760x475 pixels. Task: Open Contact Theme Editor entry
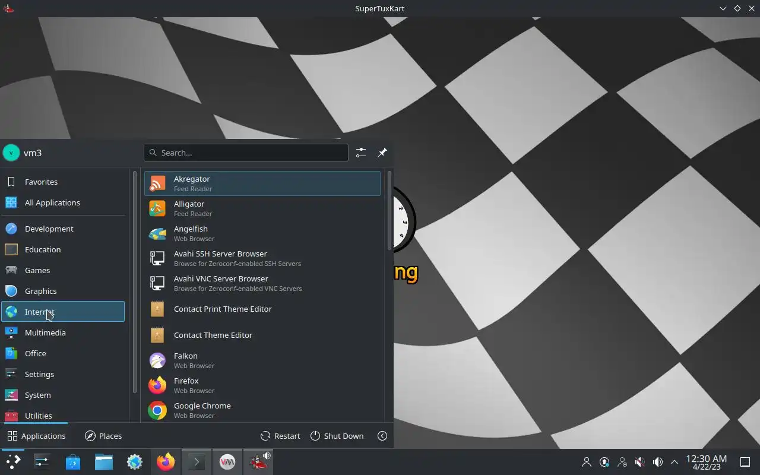tap(262, 335)
